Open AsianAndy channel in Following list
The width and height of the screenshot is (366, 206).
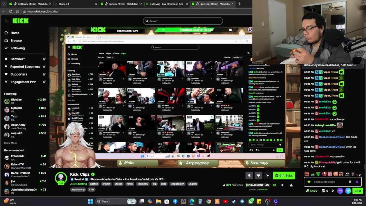coord(25,126)
